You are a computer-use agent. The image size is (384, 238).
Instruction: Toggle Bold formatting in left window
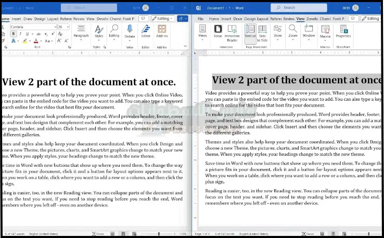(14, 34)
